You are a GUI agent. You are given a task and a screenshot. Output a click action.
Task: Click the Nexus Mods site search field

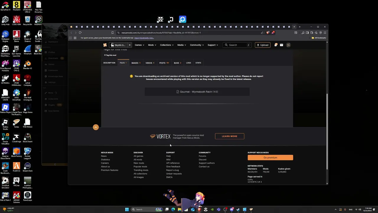pyautogui.click(x=237, y=45)
